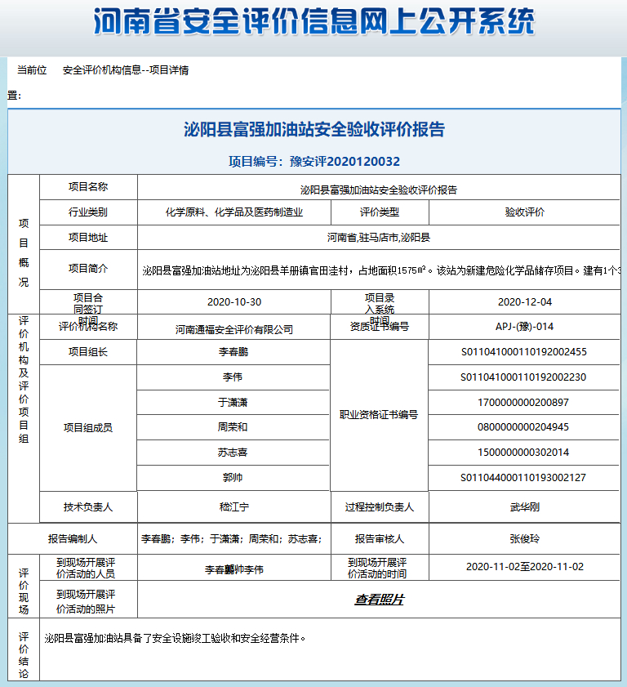Select project name value in 项目名称 row
Screen dimensions: 627x687
click(x=379, y=190)
